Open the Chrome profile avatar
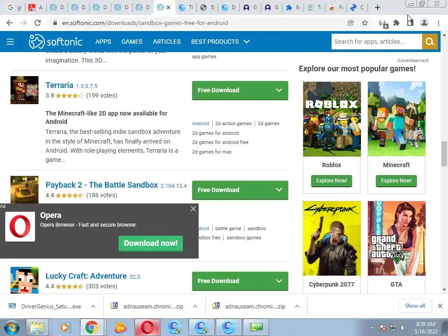The image size is (448, 336). (424, 23)
